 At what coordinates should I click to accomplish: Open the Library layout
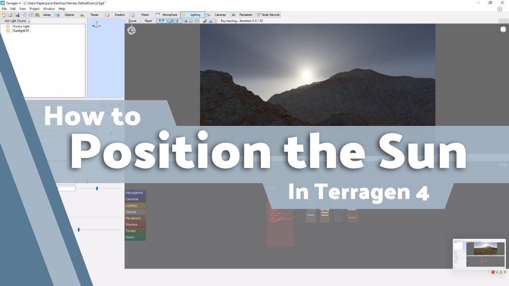pos(44,15)
